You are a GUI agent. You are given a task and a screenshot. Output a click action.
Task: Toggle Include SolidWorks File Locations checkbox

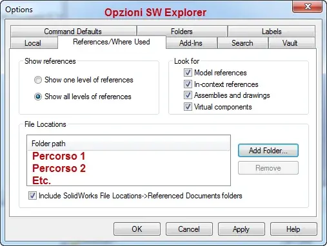[x=32, y=196]
